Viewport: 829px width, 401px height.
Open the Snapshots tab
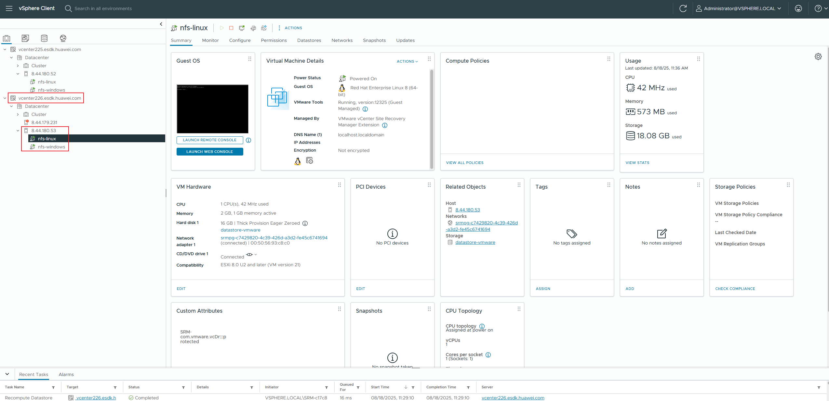(x=374, y=40)
